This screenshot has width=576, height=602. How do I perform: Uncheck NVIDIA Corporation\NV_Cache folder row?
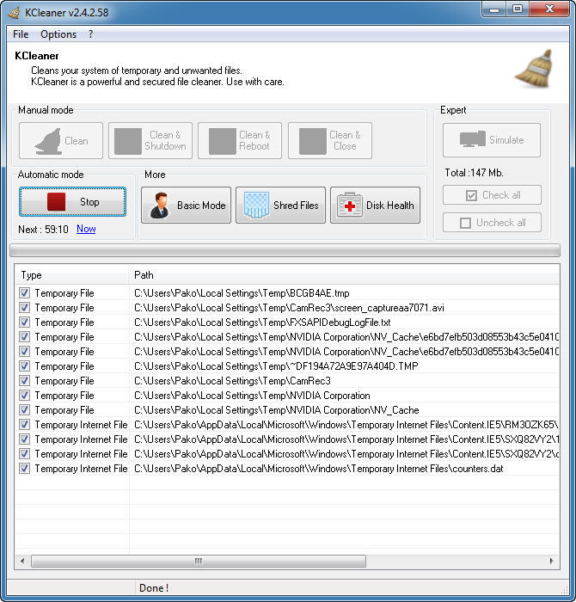coord(25,409)
